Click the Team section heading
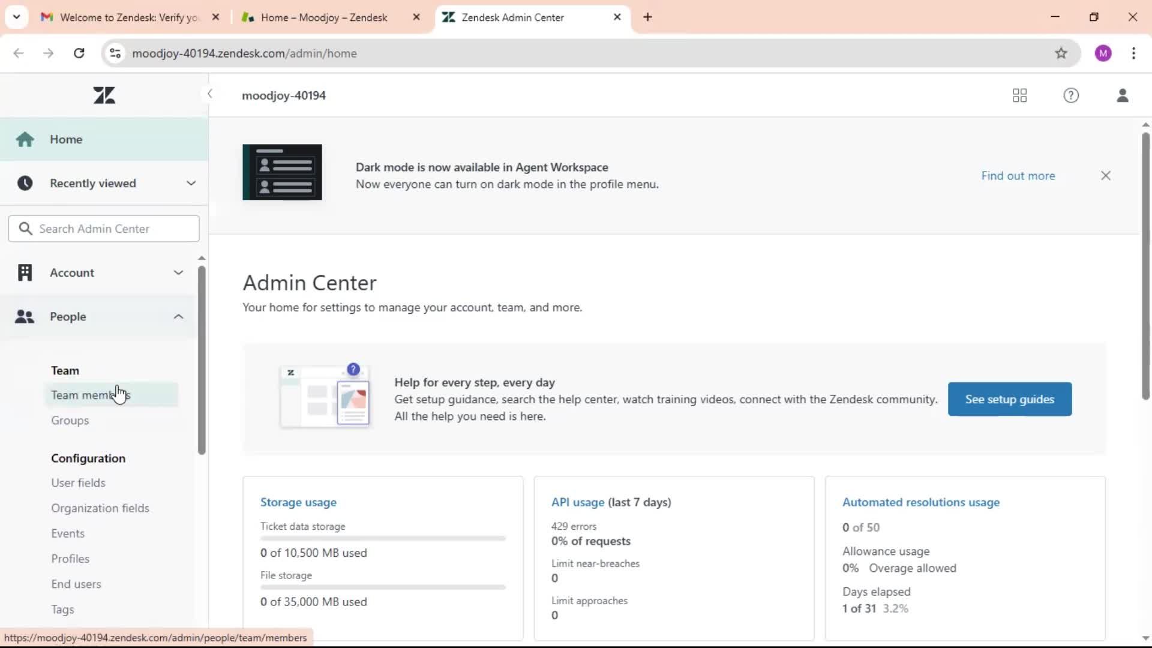 click(x=65, y=371)
